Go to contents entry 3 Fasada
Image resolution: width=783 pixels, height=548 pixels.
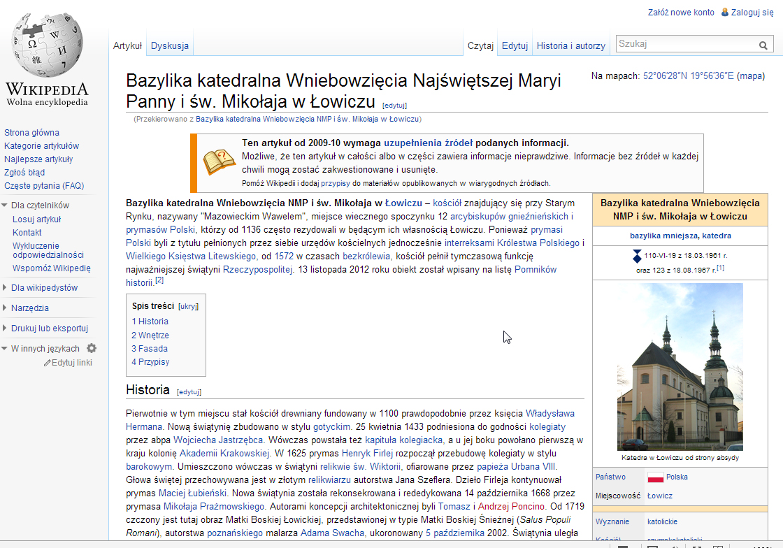point(150,348)
